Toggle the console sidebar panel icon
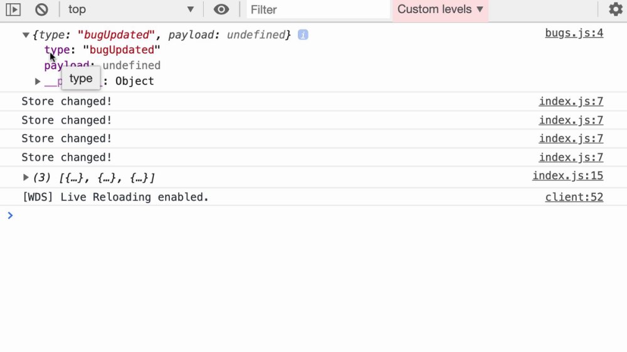The width and height of the screenshot is (627, 352). click(x=13, y=9)
